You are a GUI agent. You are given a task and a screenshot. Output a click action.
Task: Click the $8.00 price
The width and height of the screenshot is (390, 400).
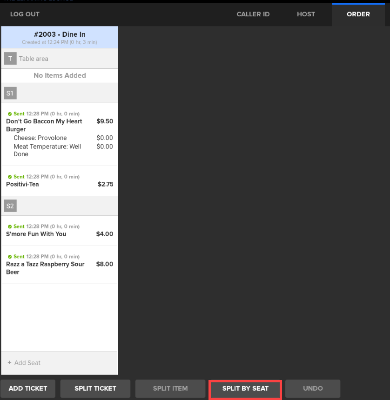(105, 264)
